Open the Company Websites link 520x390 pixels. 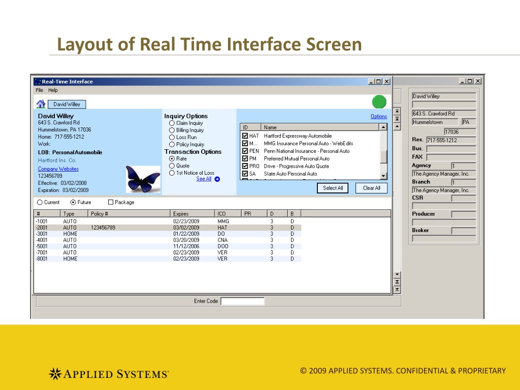point(58,169)
